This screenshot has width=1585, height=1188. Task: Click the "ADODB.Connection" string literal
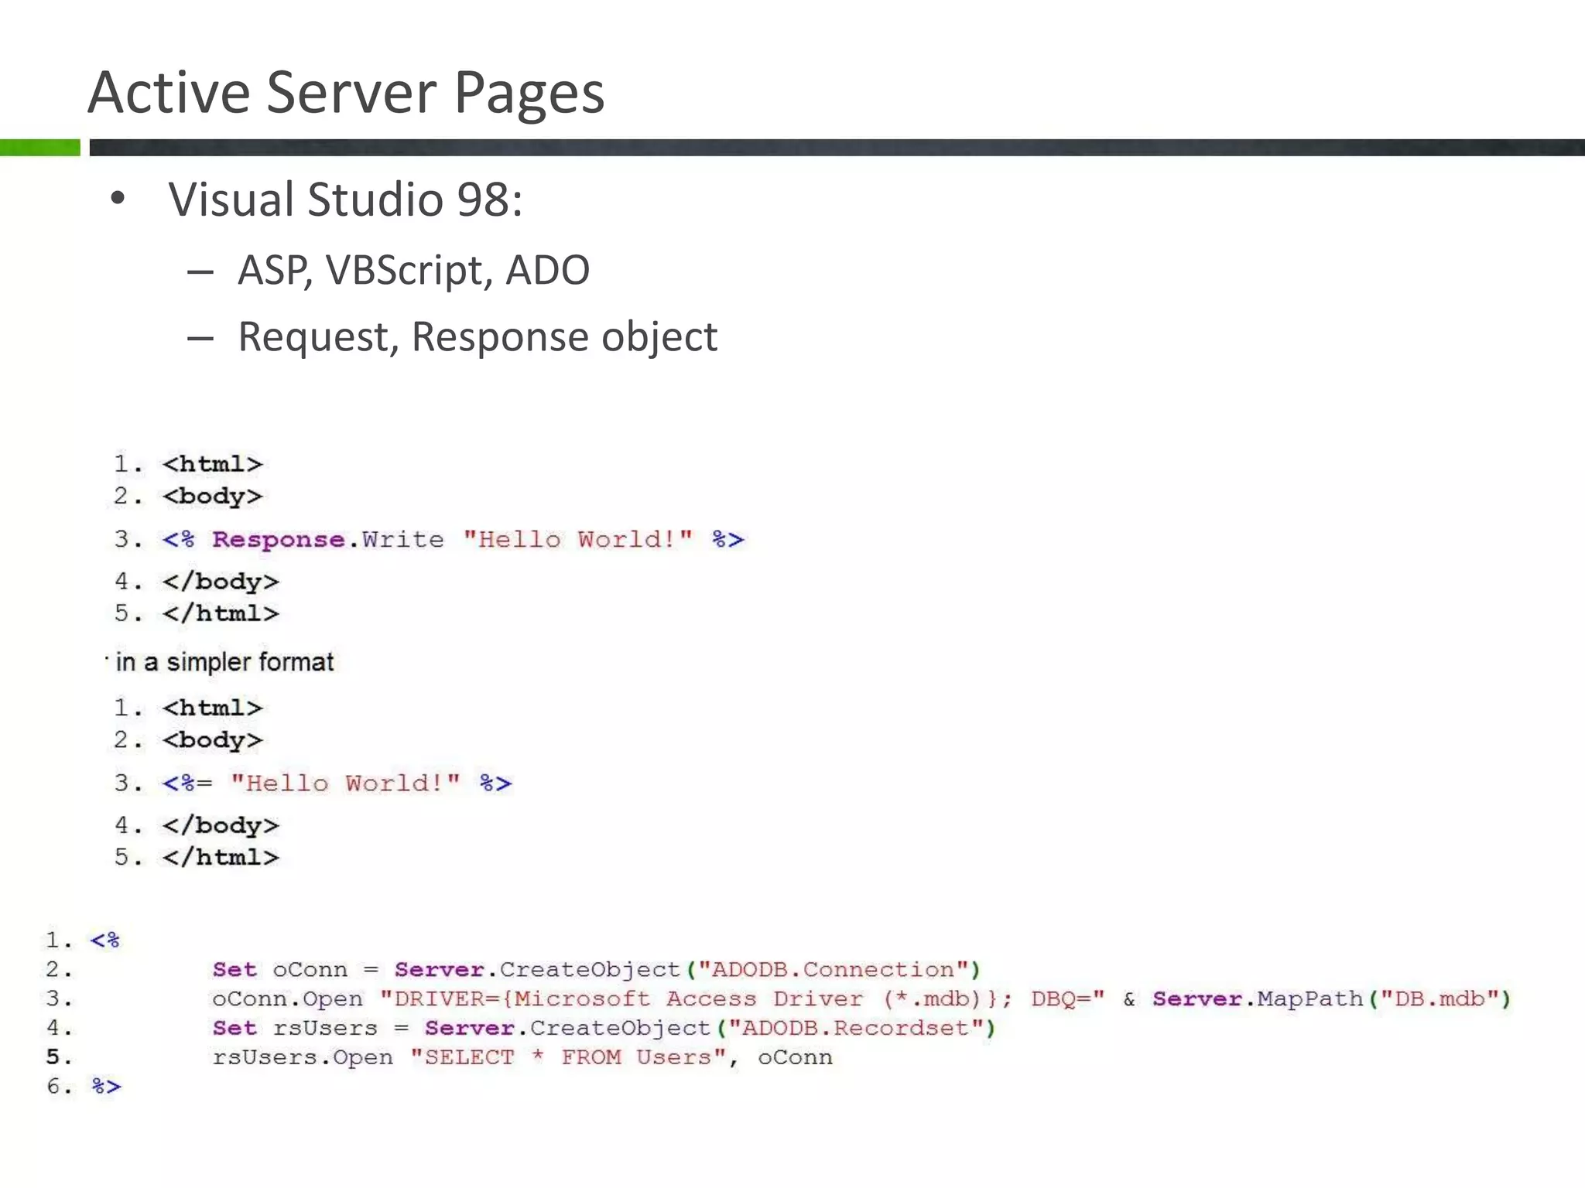click(834, 970)
